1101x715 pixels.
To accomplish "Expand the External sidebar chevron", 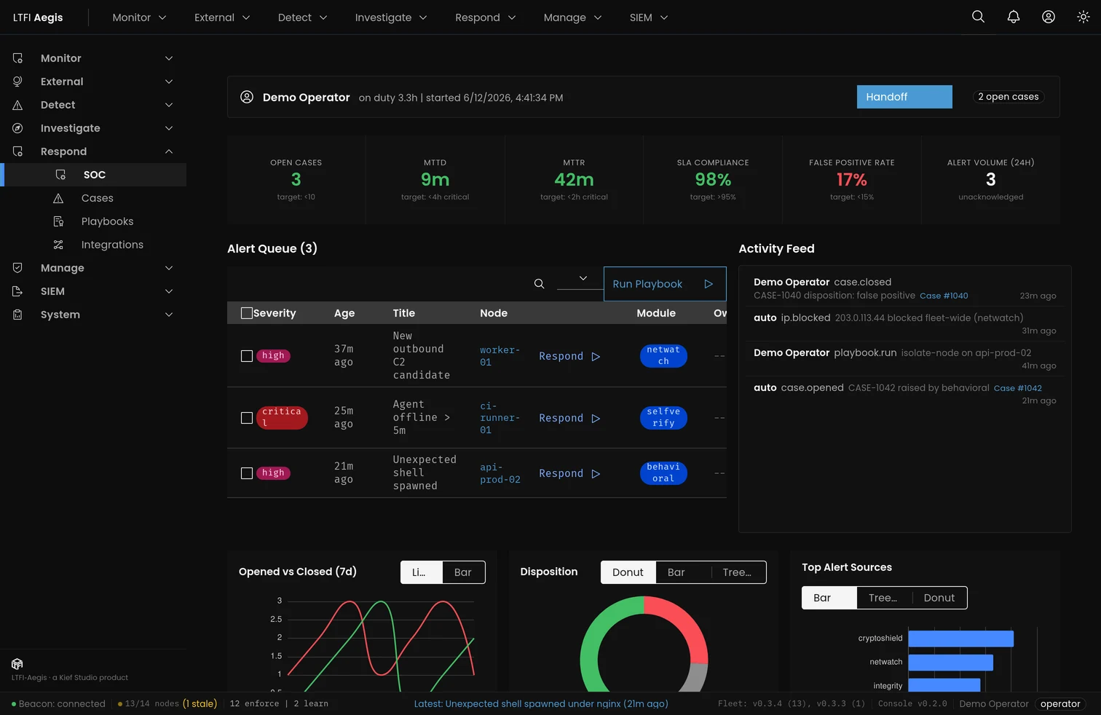I will 169,82.
